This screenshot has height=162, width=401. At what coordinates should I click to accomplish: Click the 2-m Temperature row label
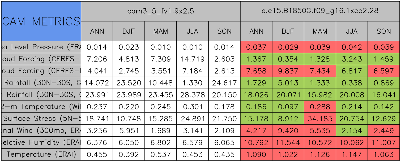pyautogui.click(x=41, y=107)
